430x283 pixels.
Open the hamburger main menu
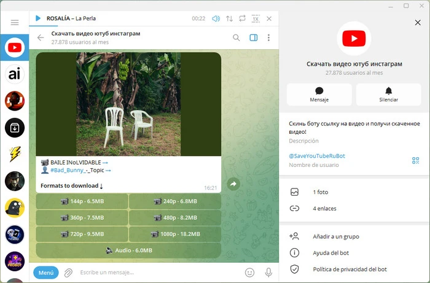click(15, 23)
